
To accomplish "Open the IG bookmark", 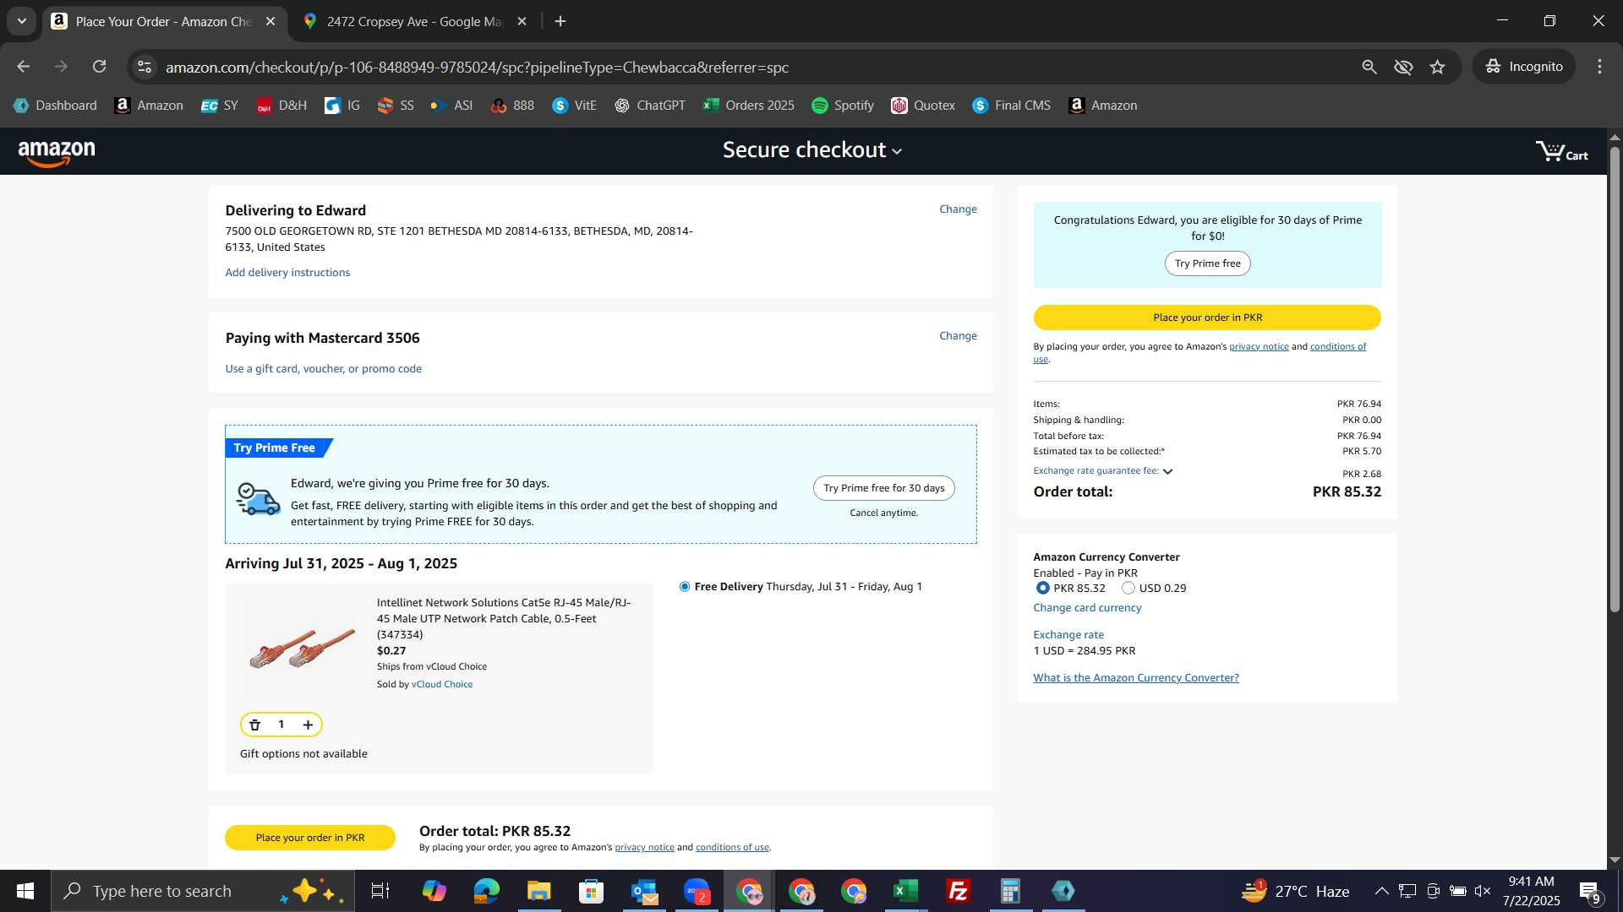I will coord(342,106).
